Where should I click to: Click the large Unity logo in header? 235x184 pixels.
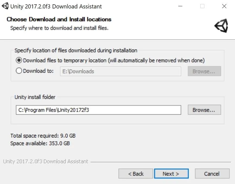[x=221, y=26]
